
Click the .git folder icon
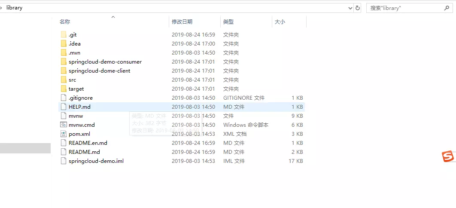[x=64, y=35]
